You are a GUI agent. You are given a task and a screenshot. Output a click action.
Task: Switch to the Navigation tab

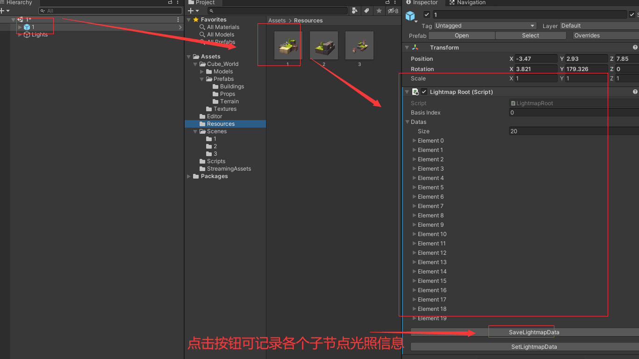coord(467,3)
